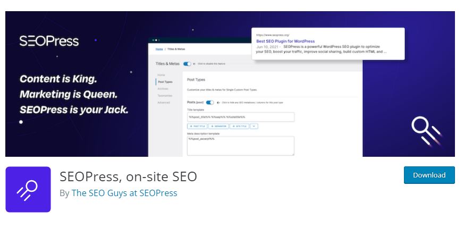Click the SEOPress logo in the banner

point(49,41)
